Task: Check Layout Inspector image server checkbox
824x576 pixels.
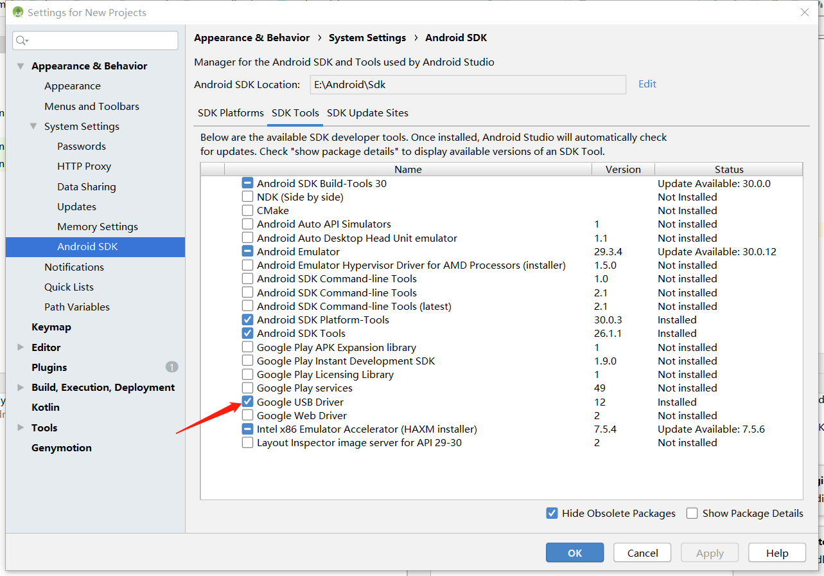Action: click(247, 442)
